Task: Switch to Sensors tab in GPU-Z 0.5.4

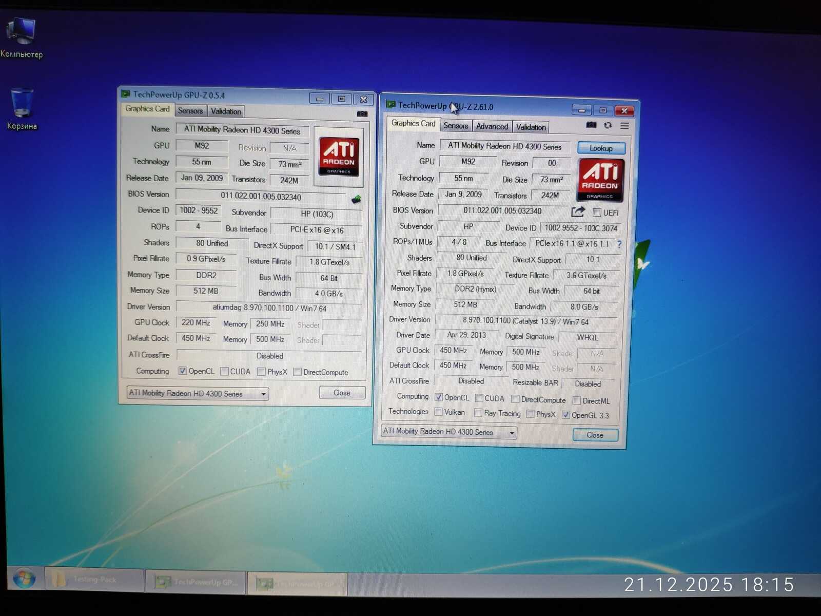Action: [x=190, y=111]
